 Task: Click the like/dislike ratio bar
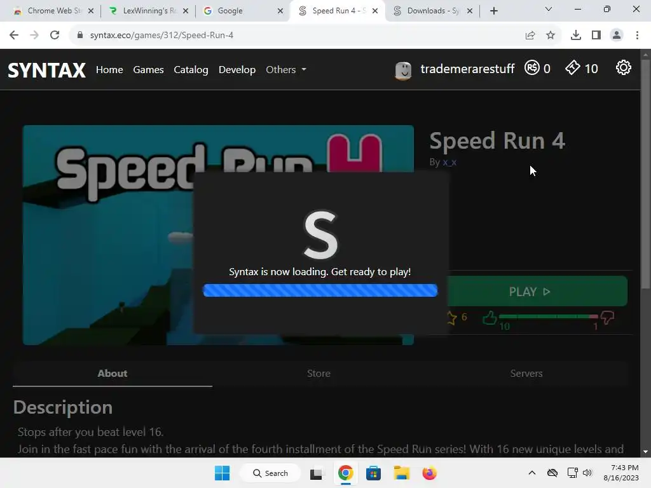click(x=549, y=316)
